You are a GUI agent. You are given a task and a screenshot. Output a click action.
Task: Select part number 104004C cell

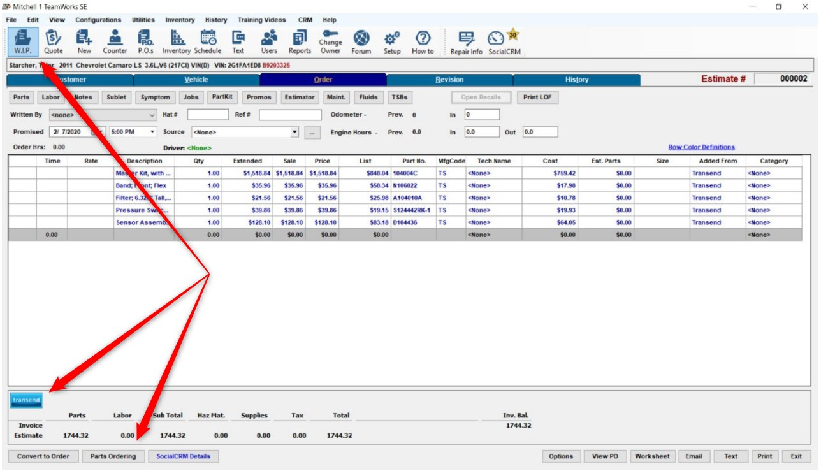click(x=413, y=173)
